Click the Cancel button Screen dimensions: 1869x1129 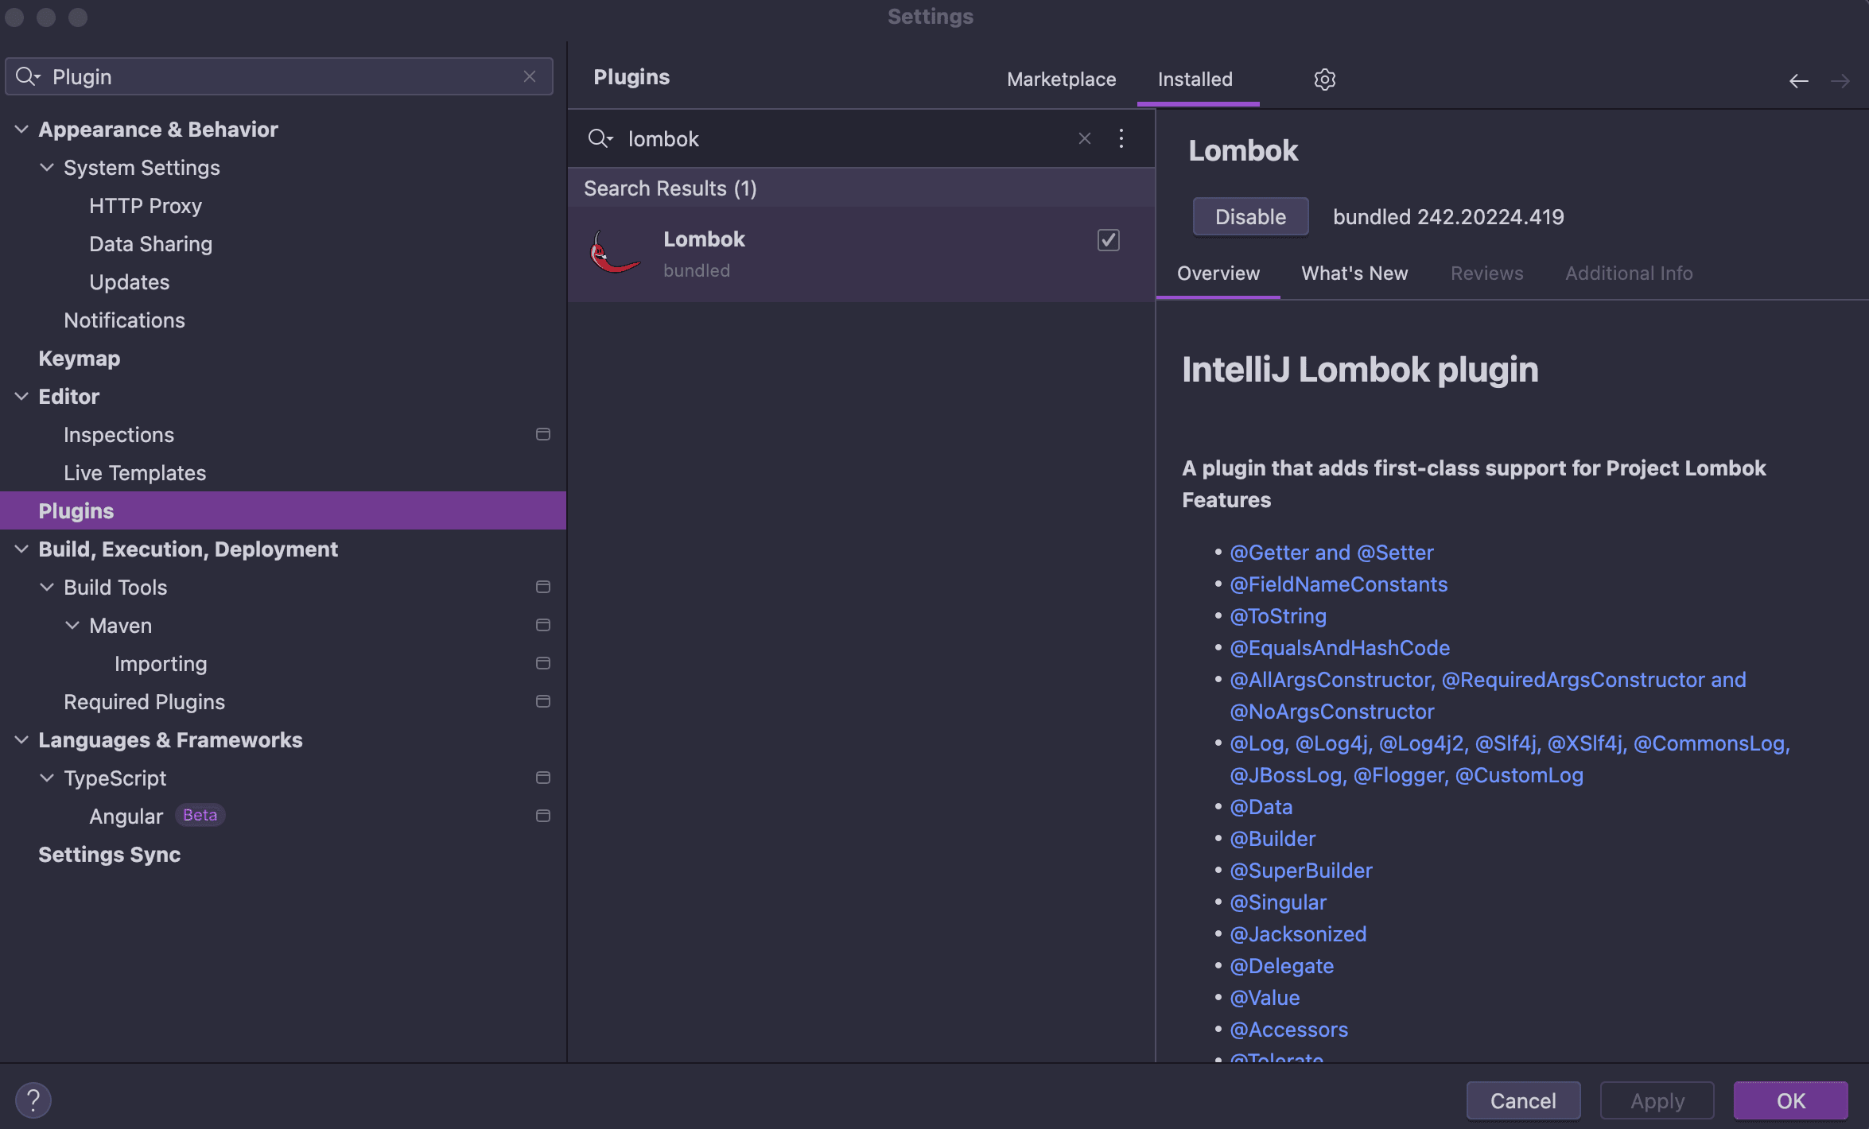point(1523,1100)
